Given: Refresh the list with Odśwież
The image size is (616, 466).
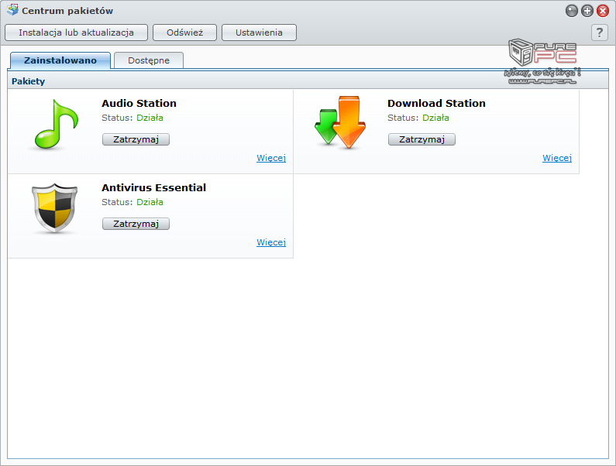Looking at the screenshot, I should pos(184,33).
